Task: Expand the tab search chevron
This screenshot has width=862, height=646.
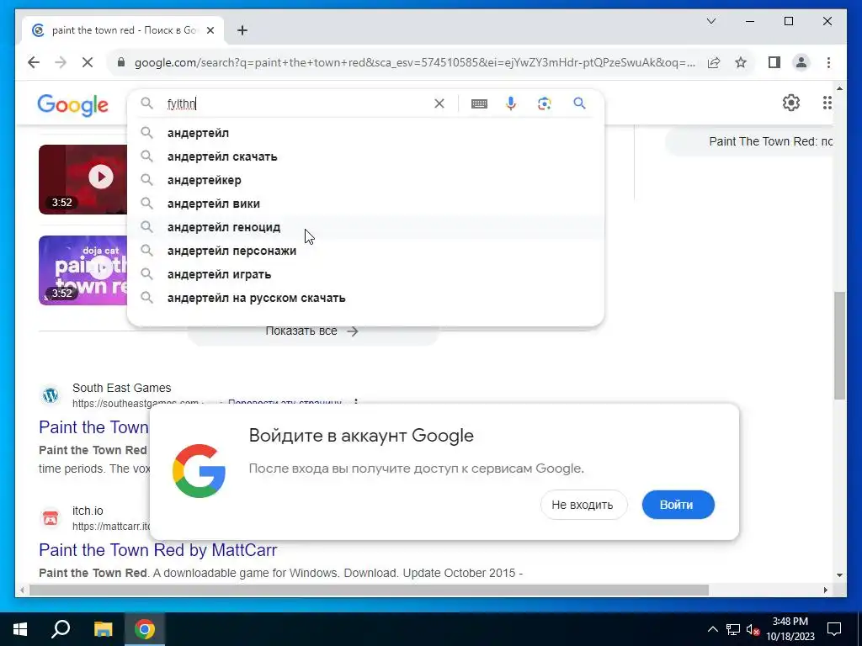Action: pyautogui.click(x=710, y=21)
